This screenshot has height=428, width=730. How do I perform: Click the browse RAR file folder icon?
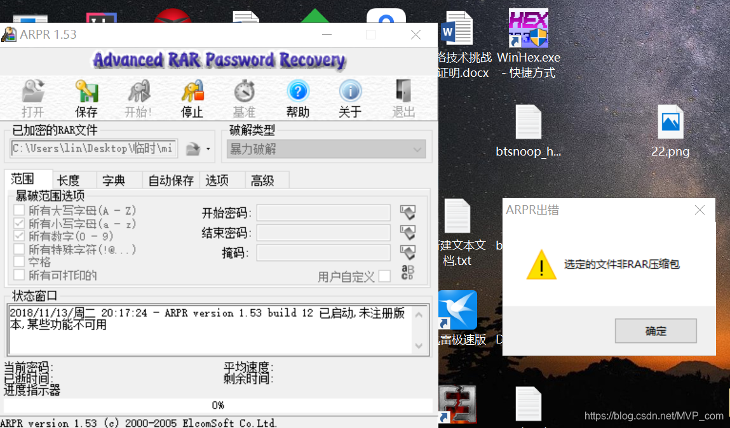pyautogui.click(x=193, y=149)
